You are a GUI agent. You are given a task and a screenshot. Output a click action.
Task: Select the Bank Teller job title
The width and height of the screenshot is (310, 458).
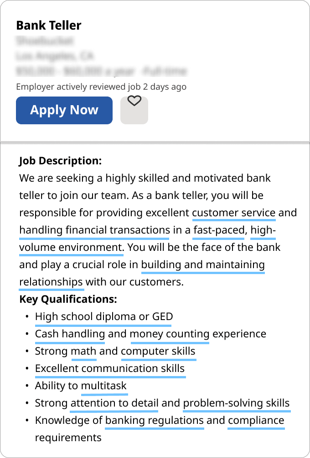[x=49, y=25]
